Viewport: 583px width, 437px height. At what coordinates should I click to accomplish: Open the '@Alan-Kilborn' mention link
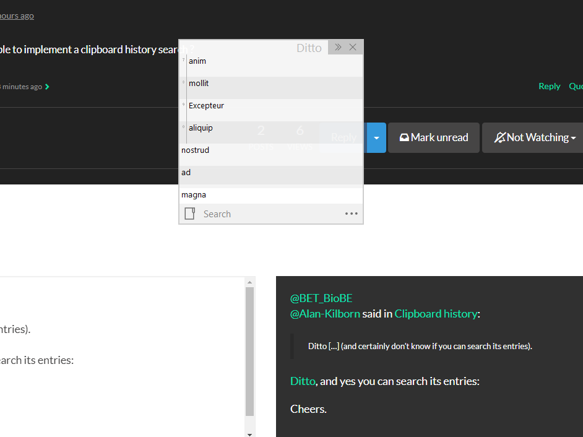325,314
